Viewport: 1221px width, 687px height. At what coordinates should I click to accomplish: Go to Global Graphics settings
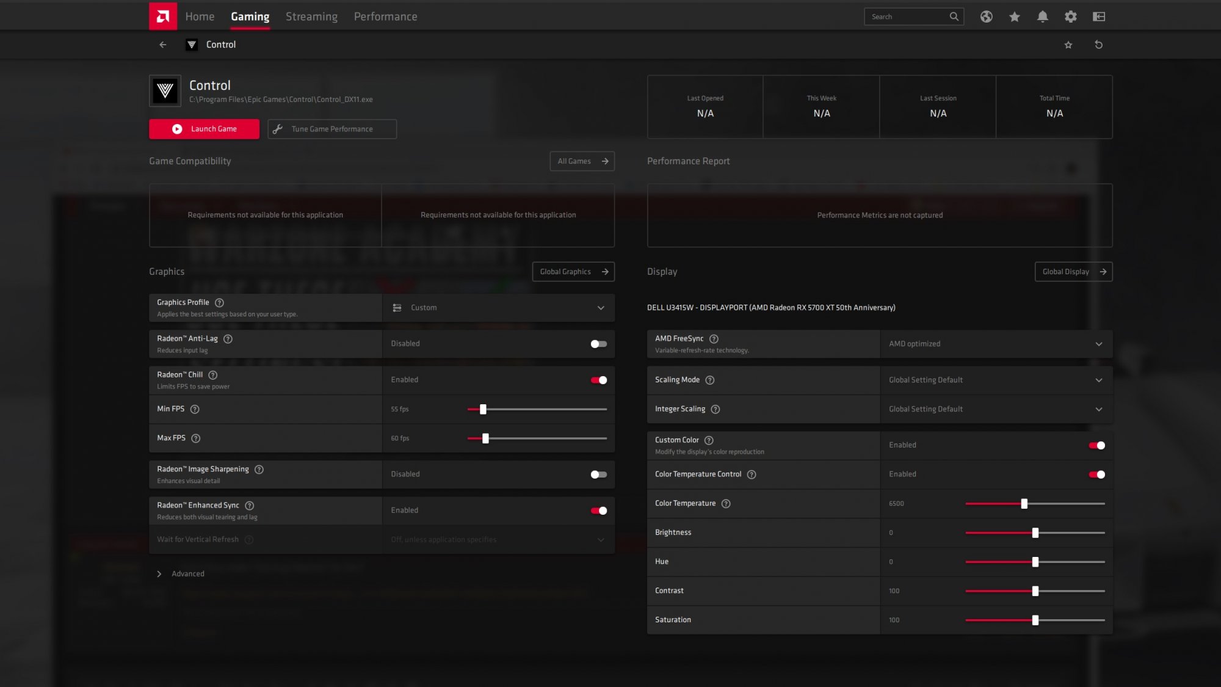tap(573, 272)
